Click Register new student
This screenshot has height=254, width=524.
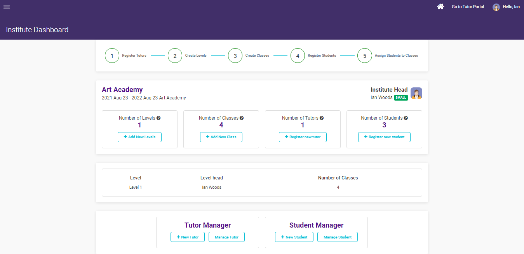384,137
